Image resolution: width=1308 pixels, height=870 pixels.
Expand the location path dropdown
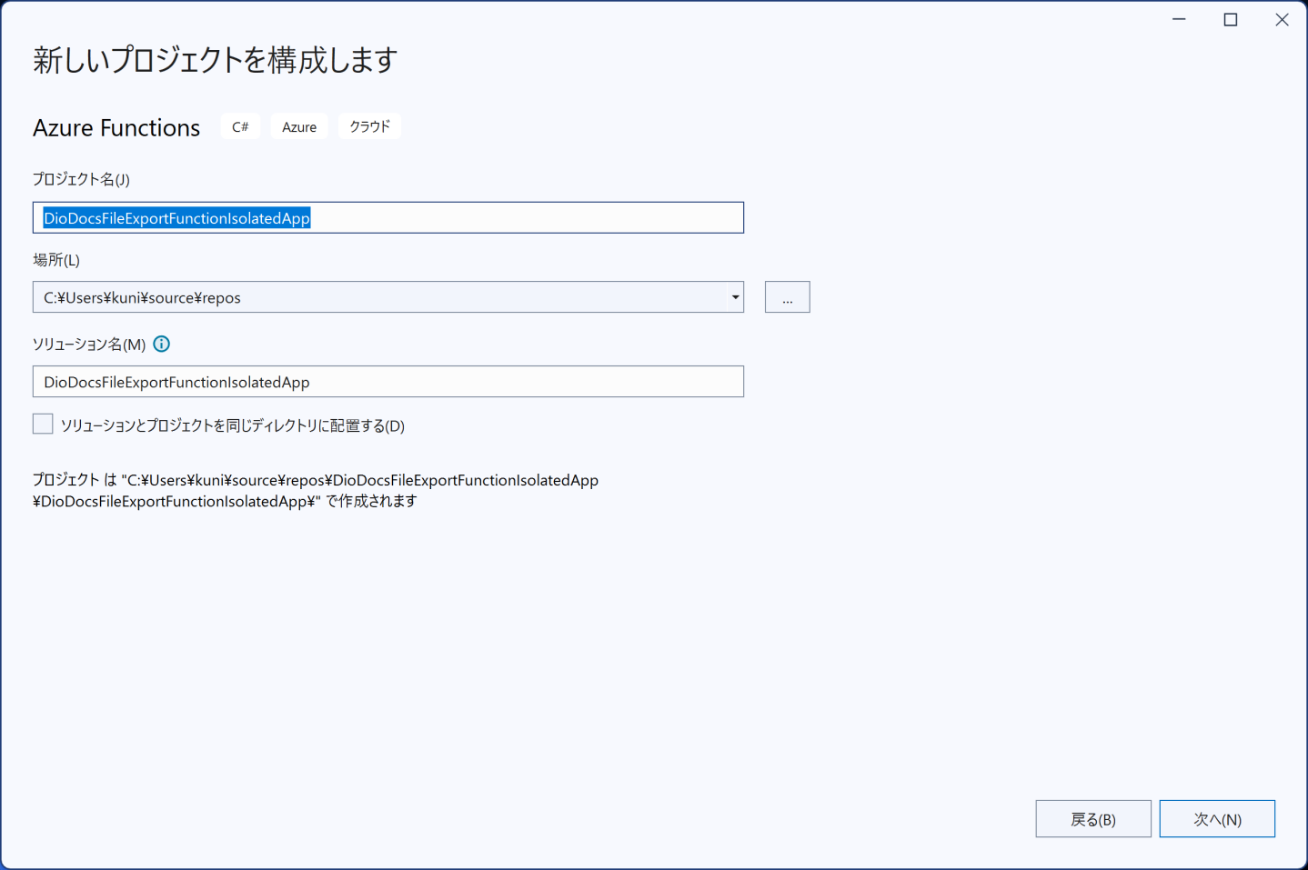(735, 297)
